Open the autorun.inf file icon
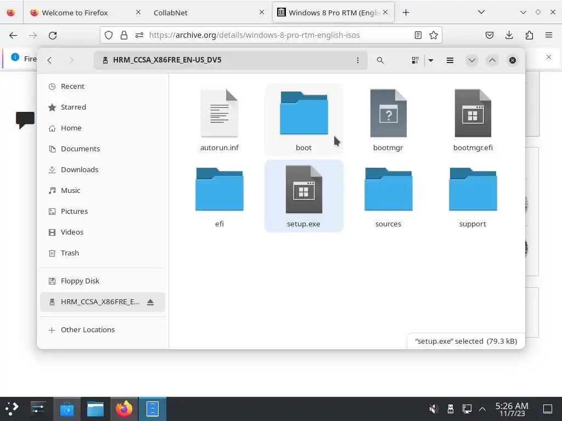Image resolution: width=562 pixels, height=421 pixels. click(x=220, y=113)
